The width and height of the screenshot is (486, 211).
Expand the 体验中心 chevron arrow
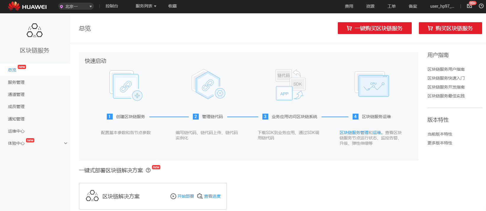66,143
